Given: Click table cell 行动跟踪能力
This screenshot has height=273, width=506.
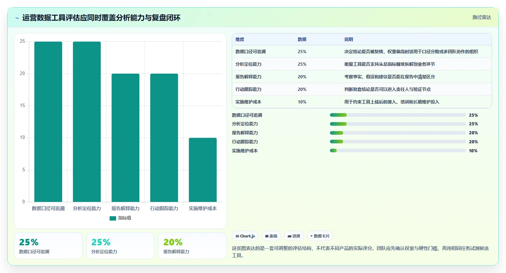Looking at the screenshot, I should 248,89.
